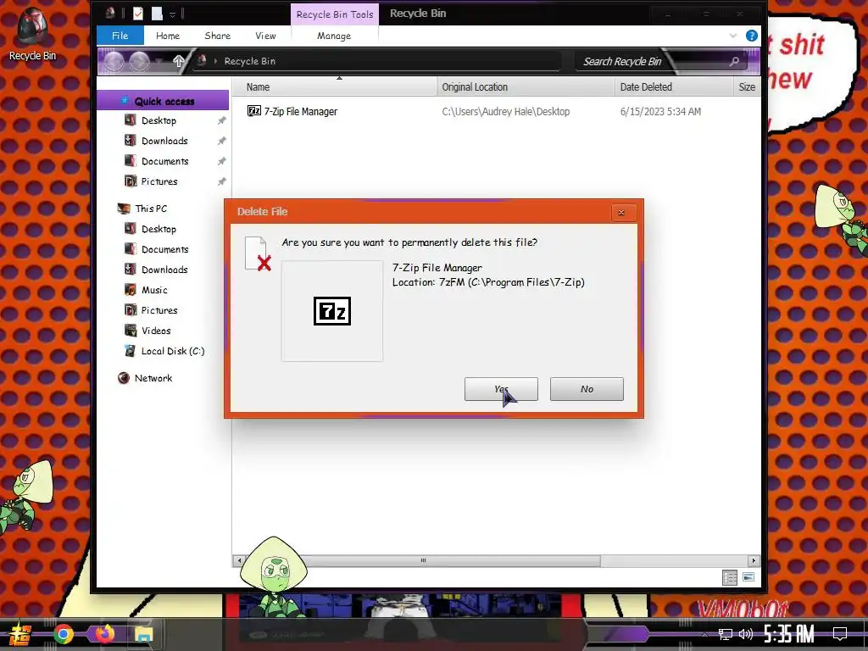This screenshot has width=868, height=651.
Task: Expand the ribbon with the chevron
Action: click(733, 36)
